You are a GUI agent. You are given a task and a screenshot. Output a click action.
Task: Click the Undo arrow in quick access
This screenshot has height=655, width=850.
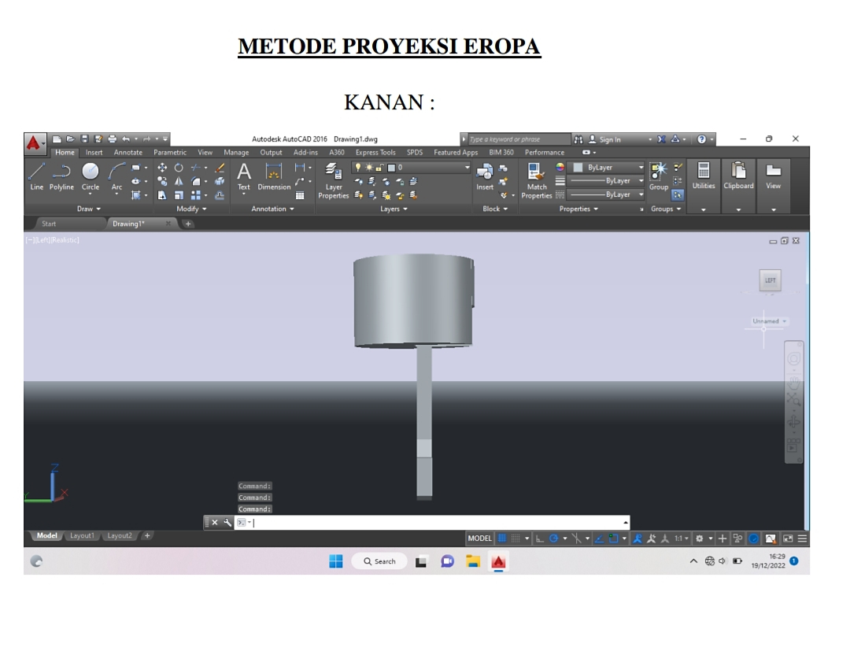[x=126, y=139]
